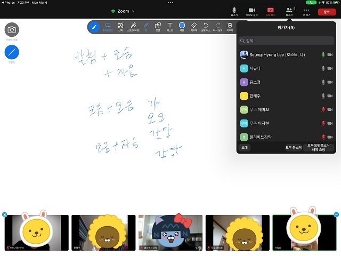Expand the Zoom meeting info dropdown
The height and width of the screenshot is (256, 341).
(x=126, y=11)
